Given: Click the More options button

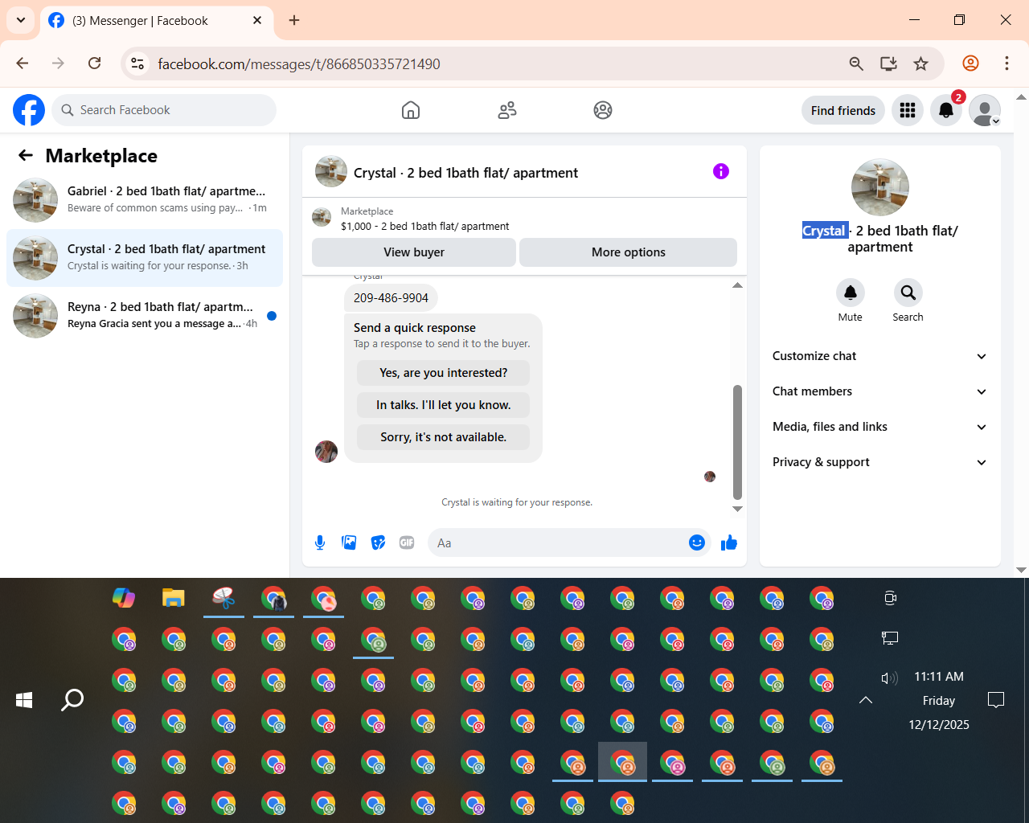Looking at the screenshot, I should 629,252.
